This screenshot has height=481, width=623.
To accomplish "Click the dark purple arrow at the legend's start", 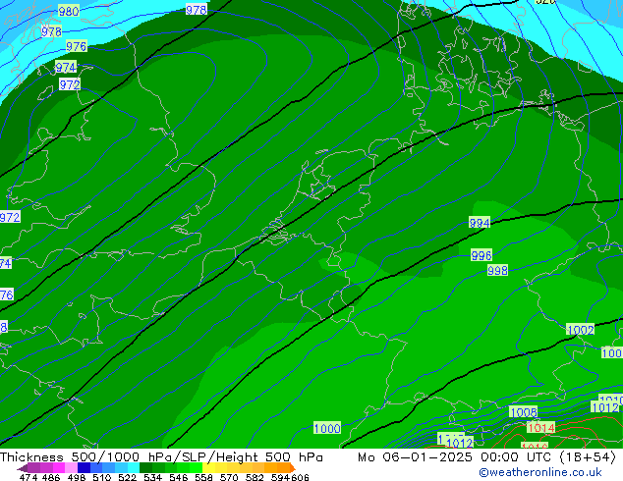I will [x=23, y=468].
